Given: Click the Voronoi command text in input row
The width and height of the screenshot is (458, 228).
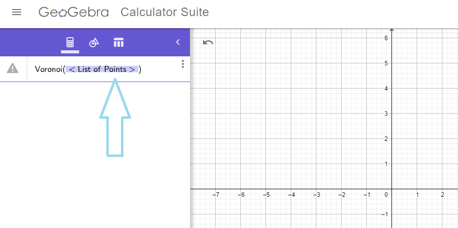Looking at the screenshot, I should [48, 69].
